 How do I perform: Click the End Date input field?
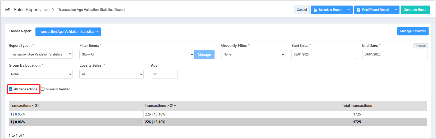tap(394, 54)
